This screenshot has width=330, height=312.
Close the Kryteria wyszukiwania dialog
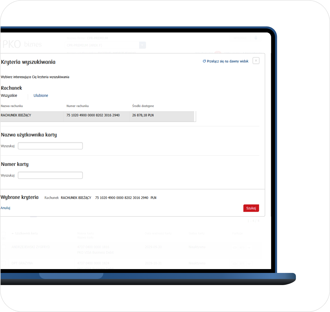click(256, 61)
